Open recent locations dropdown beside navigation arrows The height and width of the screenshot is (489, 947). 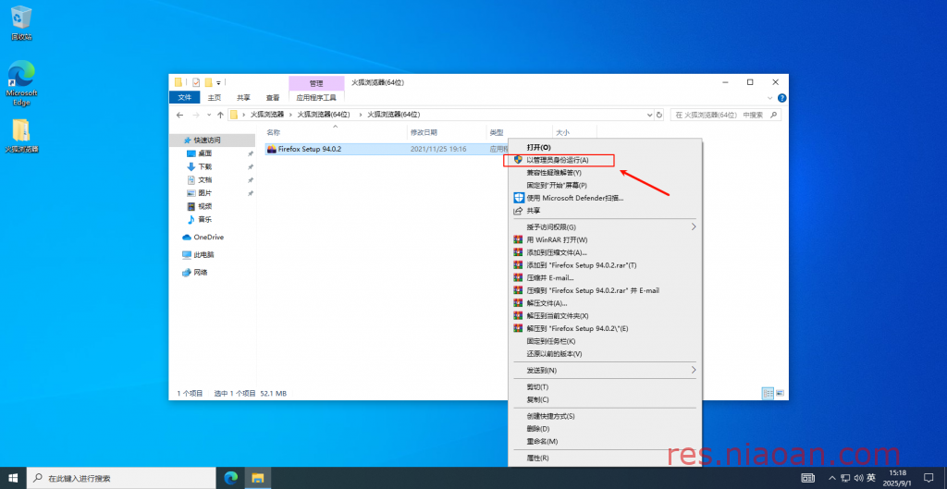(x=209, y=115)
